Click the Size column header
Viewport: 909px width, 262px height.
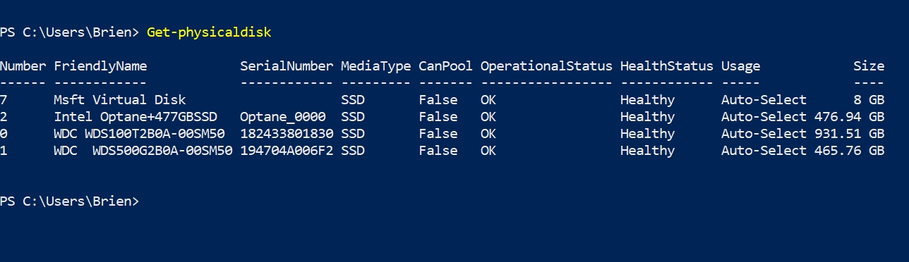869,66
